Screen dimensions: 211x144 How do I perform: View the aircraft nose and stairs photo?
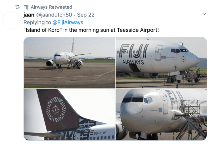[x=161, y=115]
